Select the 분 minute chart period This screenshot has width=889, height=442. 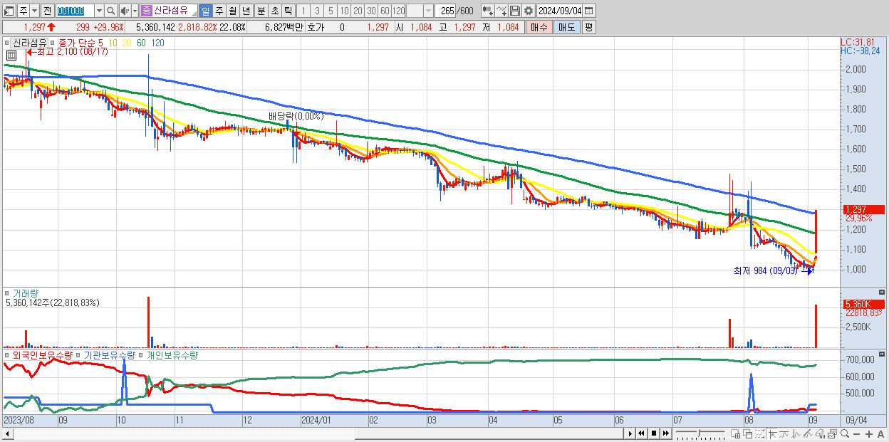click(x=261, y=11)
